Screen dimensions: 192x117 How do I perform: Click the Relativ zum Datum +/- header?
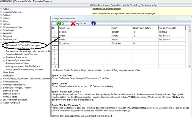point(146,28)
